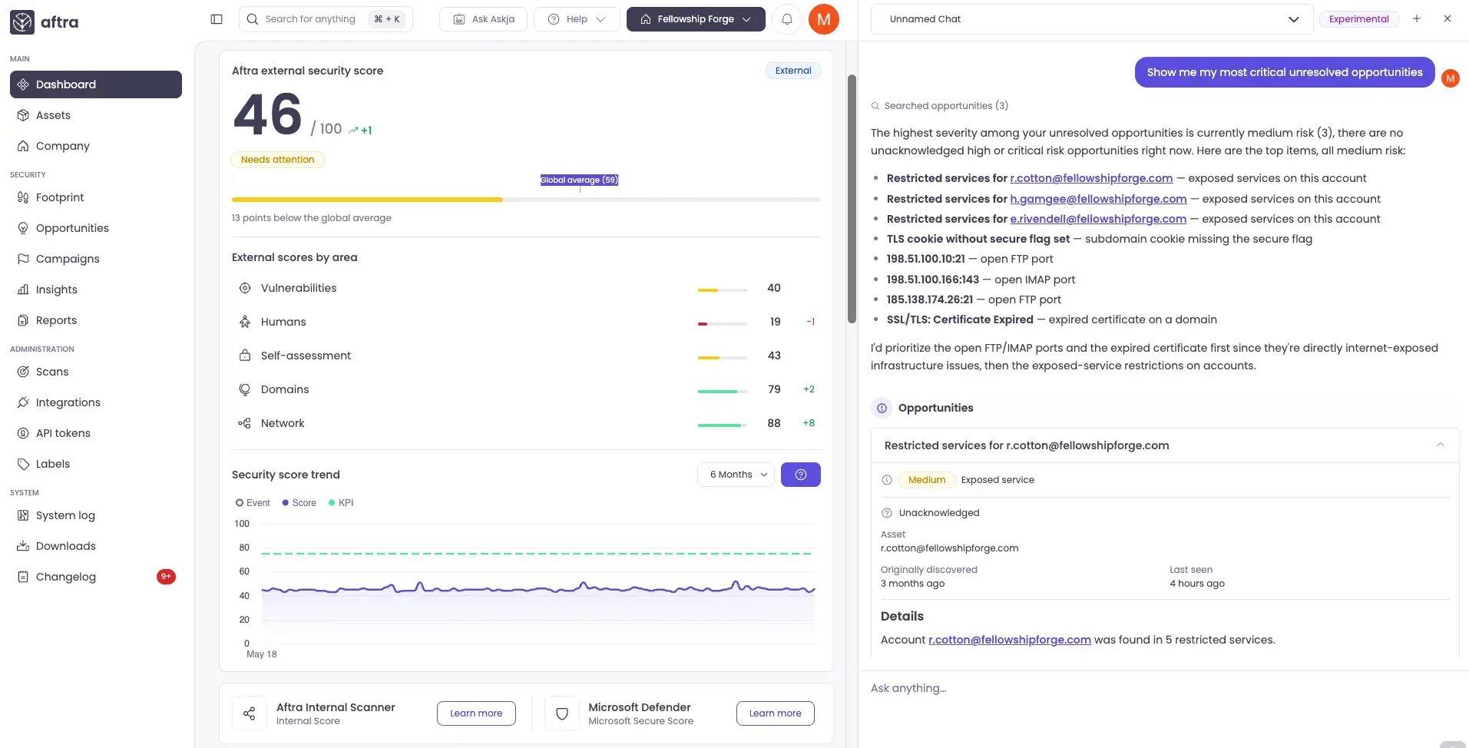Click the info icon beside Medium badge
1469x748 pixels.
point(887,480)
